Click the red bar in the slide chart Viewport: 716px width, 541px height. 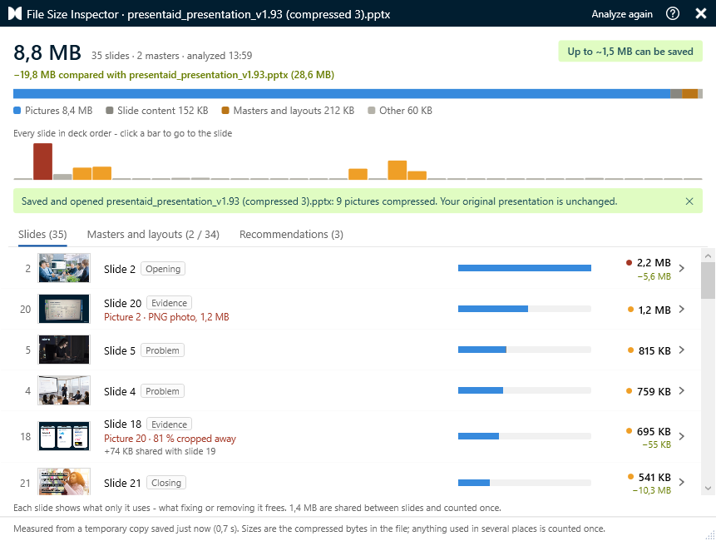click(42, 161)
